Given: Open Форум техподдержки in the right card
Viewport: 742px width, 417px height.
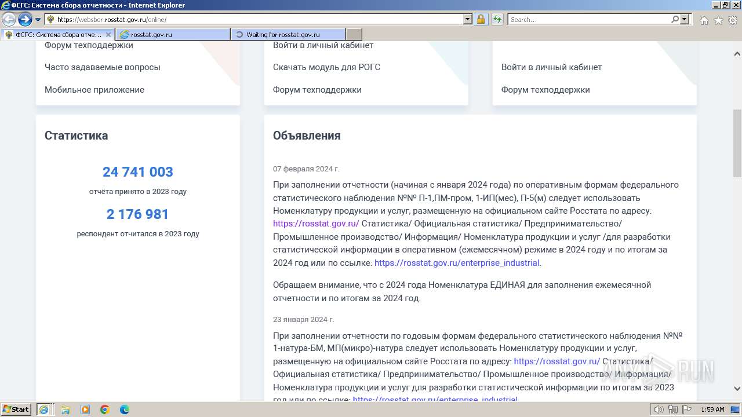Looking at the screenshot, I should click(x=545, y=90).
